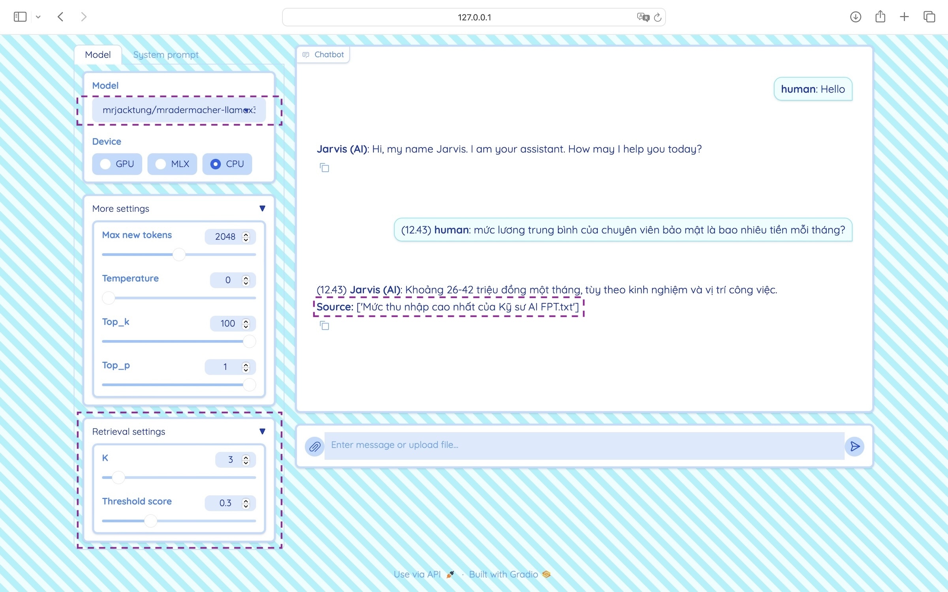Click the Temperature stepper arrows
Viewport: 948px width, 592px height.
click(246, 280)
